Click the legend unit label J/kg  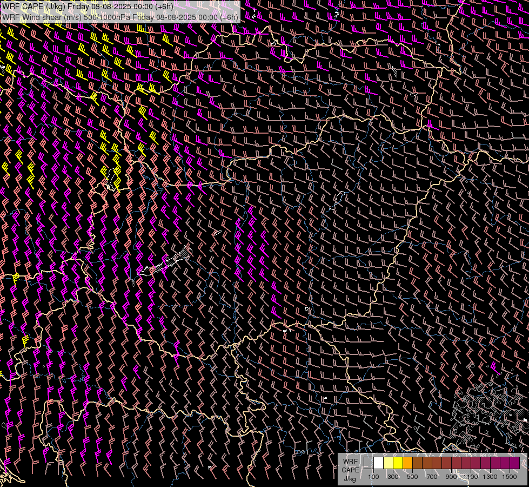[350, 479]
